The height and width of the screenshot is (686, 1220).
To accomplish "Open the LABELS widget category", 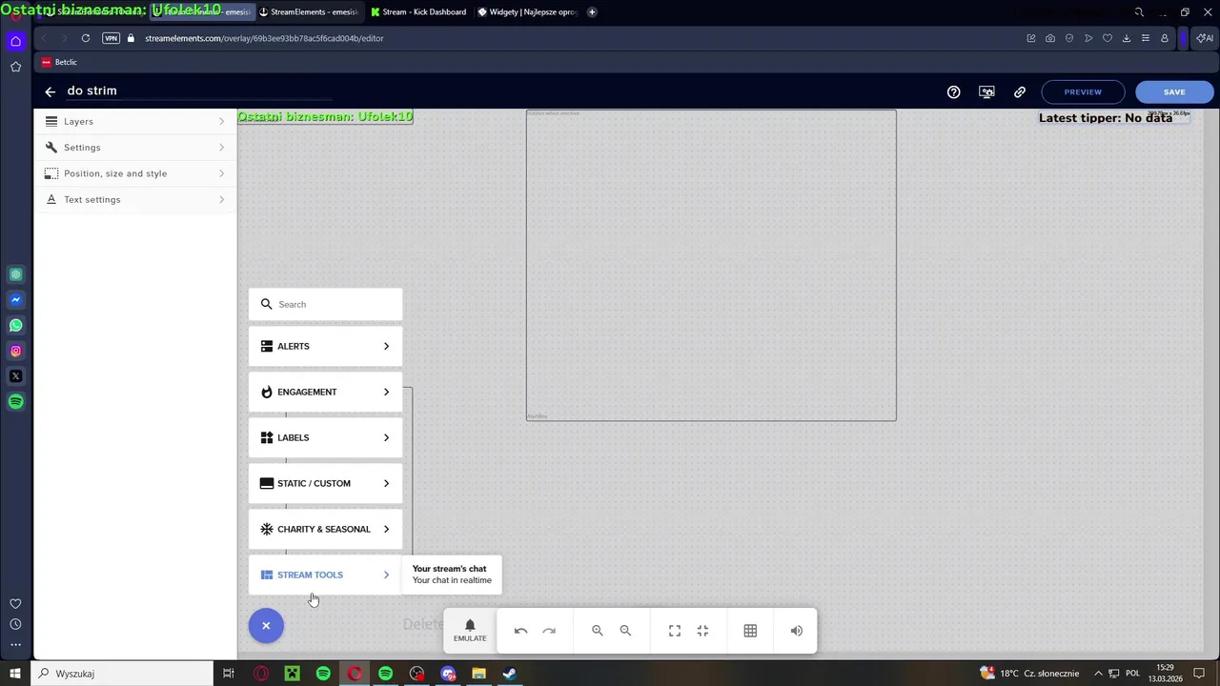I will 325,437.
